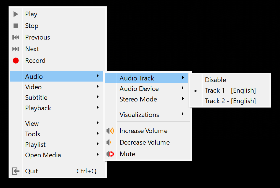Click the Previous track icon
The image size is (280, 188).
click(16, 37)
